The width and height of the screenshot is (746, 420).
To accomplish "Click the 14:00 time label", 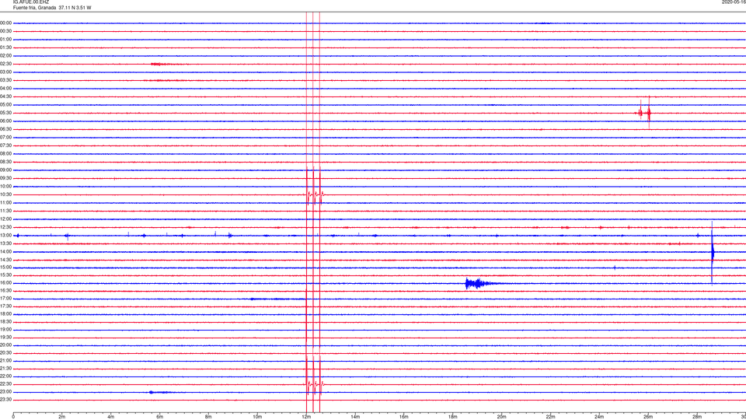I will (5, 252).
